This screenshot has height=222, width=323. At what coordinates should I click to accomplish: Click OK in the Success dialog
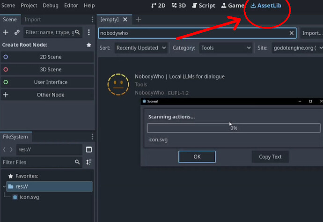197,156
